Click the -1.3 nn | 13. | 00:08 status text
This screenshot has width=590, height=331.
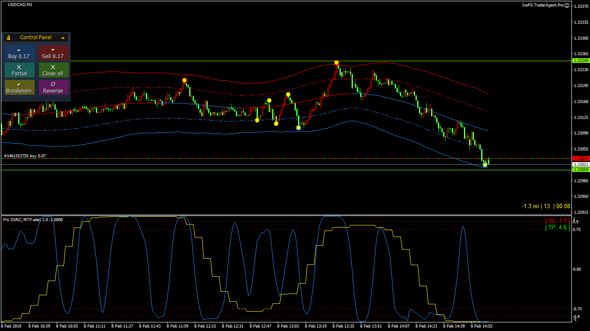point(546,206)
